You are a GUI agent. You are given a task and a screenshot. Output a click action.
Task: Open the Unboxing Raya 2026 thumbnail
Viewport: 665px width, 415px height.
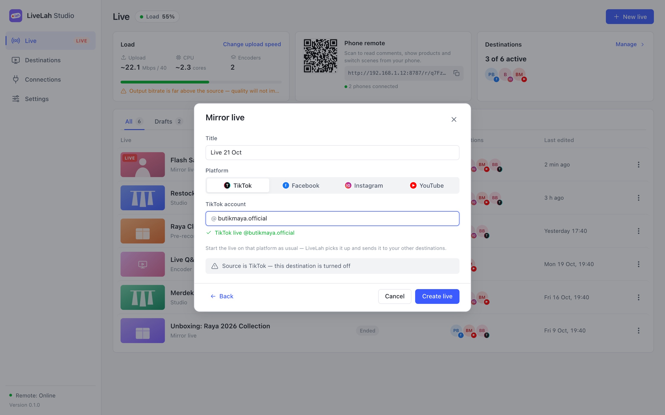point(142,331)
